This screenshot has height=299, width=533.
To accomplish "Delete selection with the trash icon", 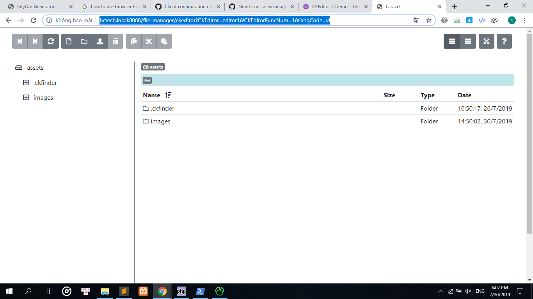I will pos(115,41).
